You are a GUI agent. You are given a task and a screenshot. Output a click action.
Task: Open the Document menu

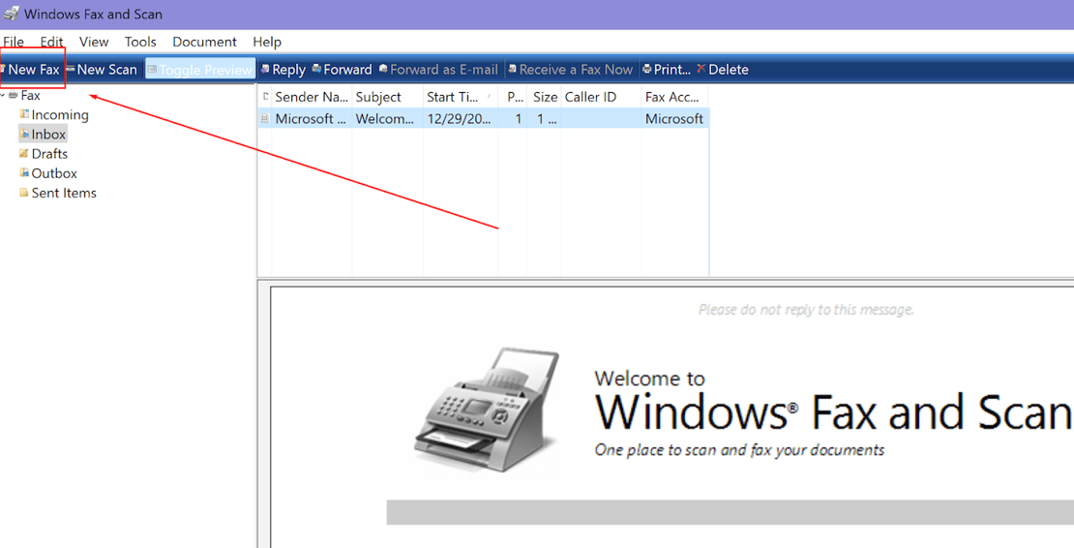click(x=204, y=42)
